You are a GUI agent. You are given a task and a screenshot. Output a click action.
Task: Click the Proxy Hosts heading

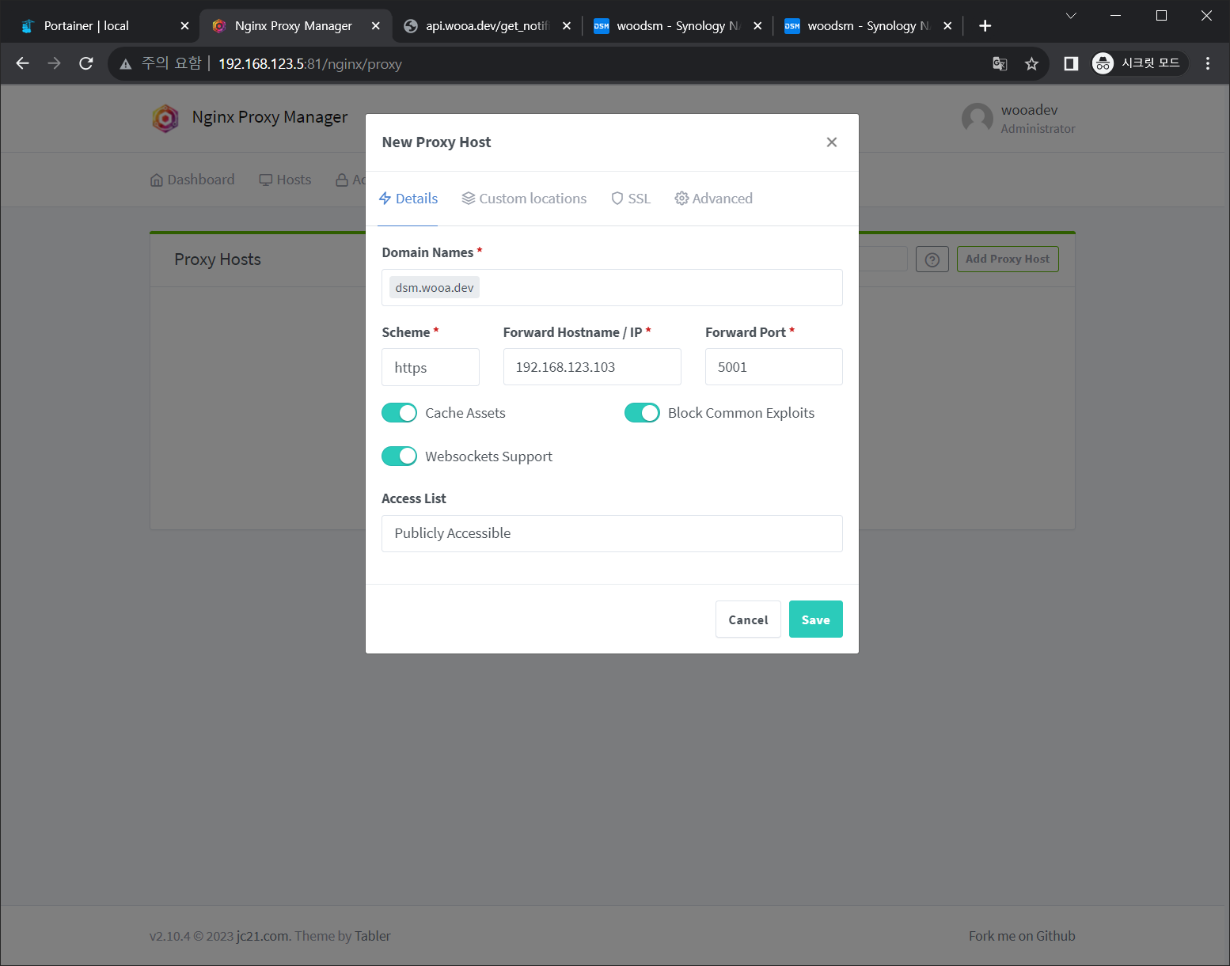point(218,259)
